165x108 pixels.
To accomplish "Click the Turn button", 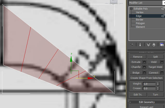I will click(155, 95).
